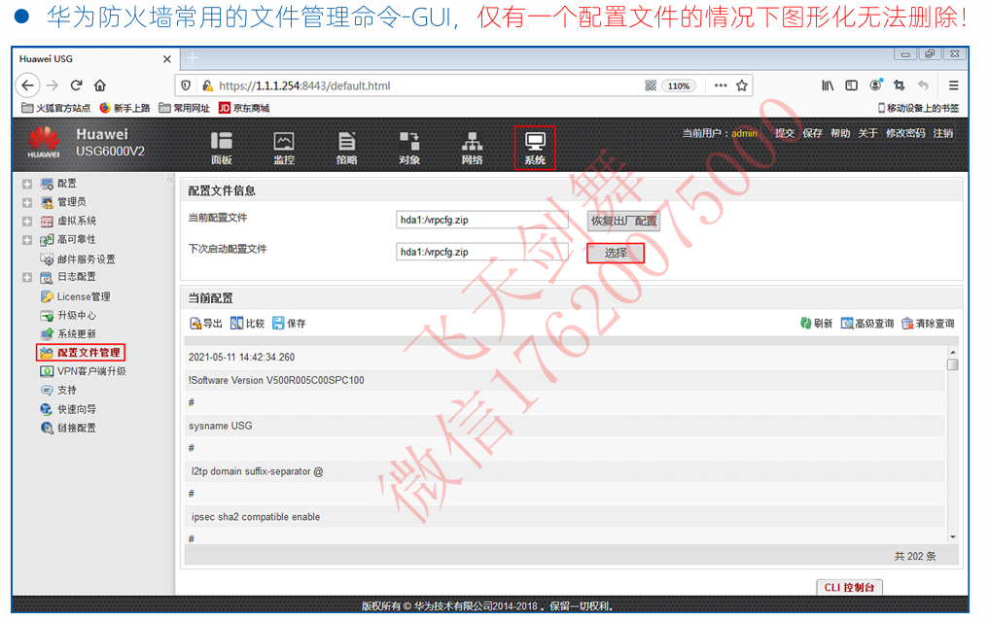Expand the 日志配置 tree node

(27, 277)
